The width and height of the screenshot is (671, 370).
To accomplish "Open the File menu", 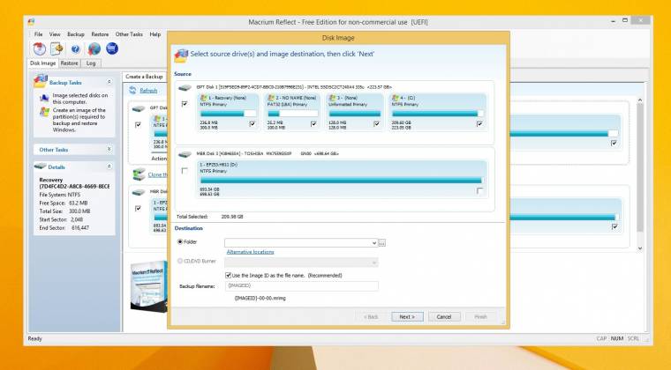I will (x=38, y=34).
